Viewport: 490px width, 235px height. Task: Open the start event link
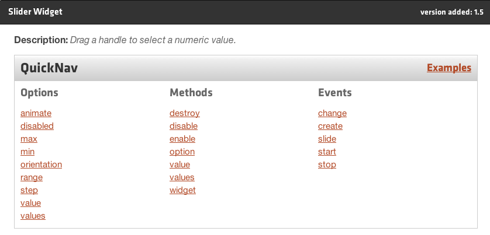click(x=327, y=152)
